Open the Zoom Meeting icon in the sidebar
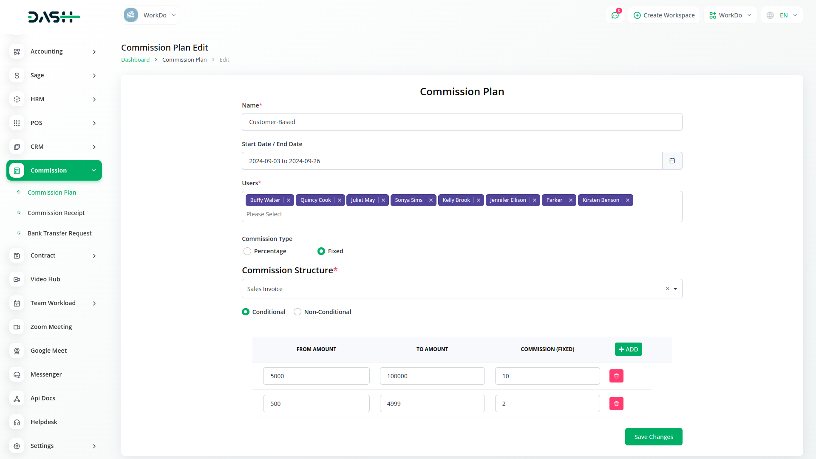 tap(17, 327)
